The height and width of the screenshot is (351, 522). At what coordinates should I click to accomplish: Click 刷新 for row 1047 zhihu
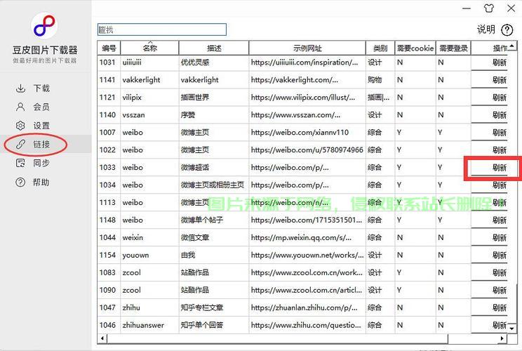(x=500, y=307)
